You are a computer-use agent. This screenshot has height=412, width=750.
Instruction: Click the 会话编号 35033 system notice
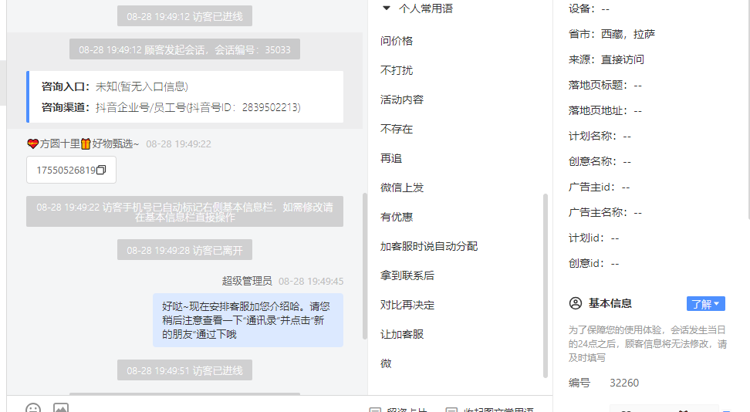(x=184, y=49)
